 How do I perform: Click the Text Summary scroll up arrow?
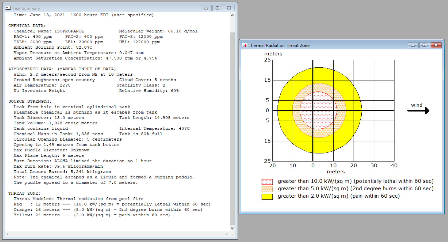(x=232, y=15)
